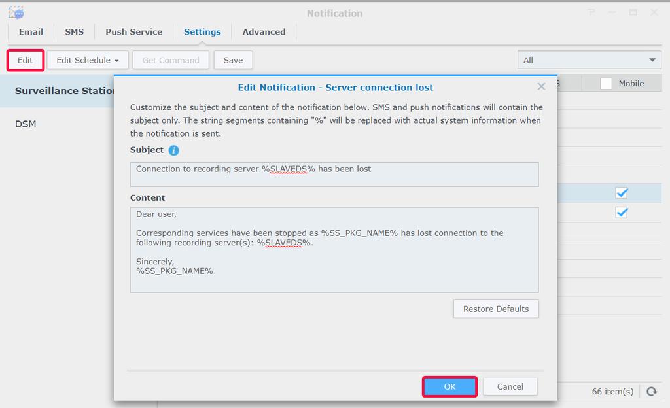
Task: Minimize the Notification window
Action: (x=612, y=13)
